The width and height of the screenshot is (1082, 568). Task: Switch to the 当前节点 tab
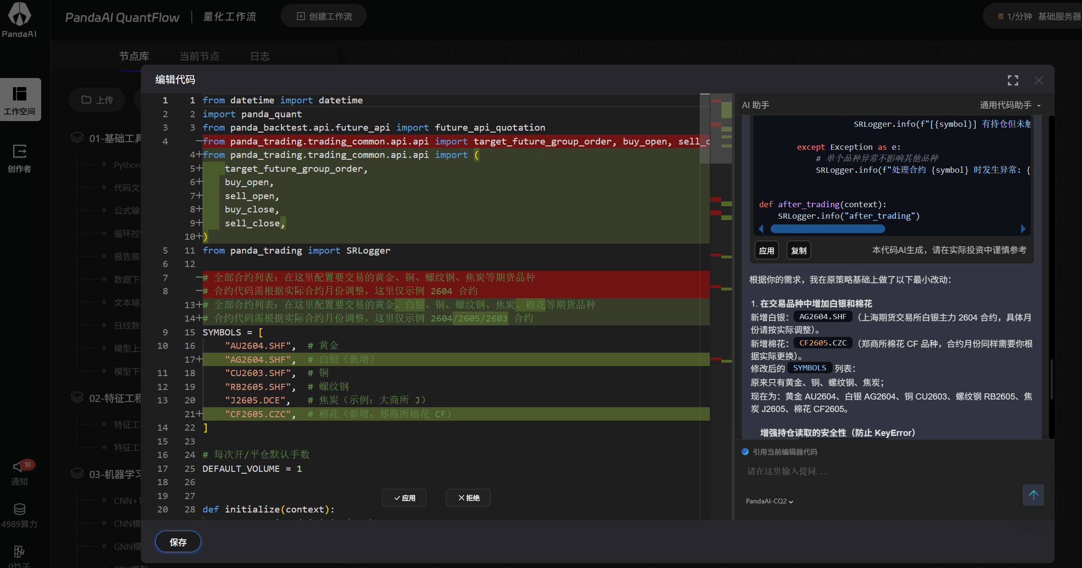click(x=199, y=56)
